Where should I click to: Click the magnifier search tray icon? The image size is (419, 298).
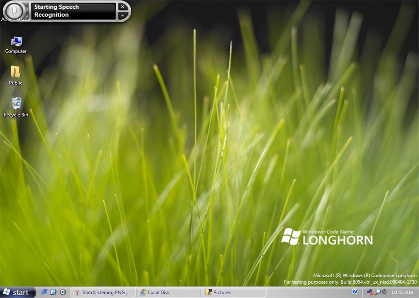coord(377,292)
